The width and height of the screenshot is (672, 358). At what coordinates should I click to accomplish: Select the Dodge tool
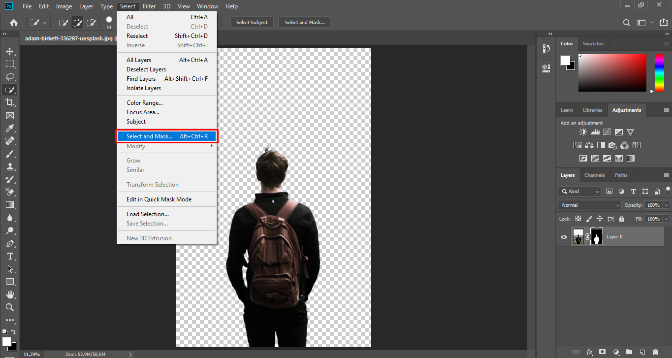[10, 230]
